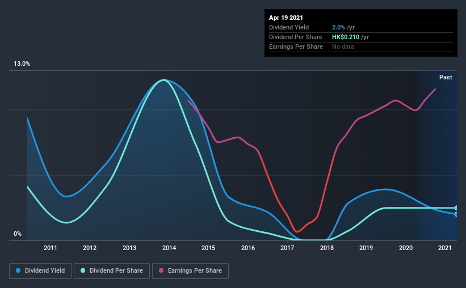Click the tooltip Earnings Per Share row label
This screenshot has width=466, height=288.
click(296, 46)
